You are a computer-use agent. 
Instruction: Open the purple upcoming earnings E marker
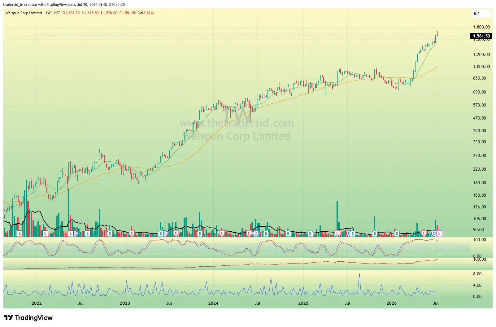tap(439, 233)
